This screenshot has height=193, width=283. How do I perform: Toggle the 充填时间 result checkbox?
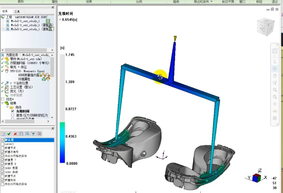tap(13, 111)
